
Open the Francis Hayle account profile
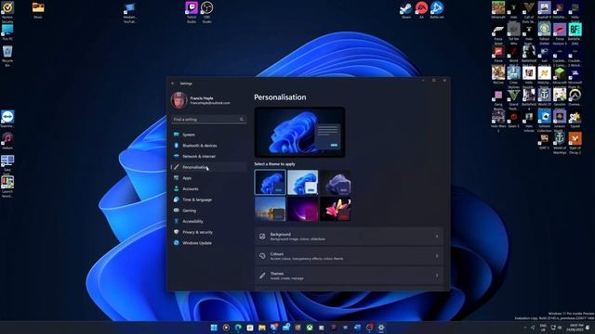(201, 100)
